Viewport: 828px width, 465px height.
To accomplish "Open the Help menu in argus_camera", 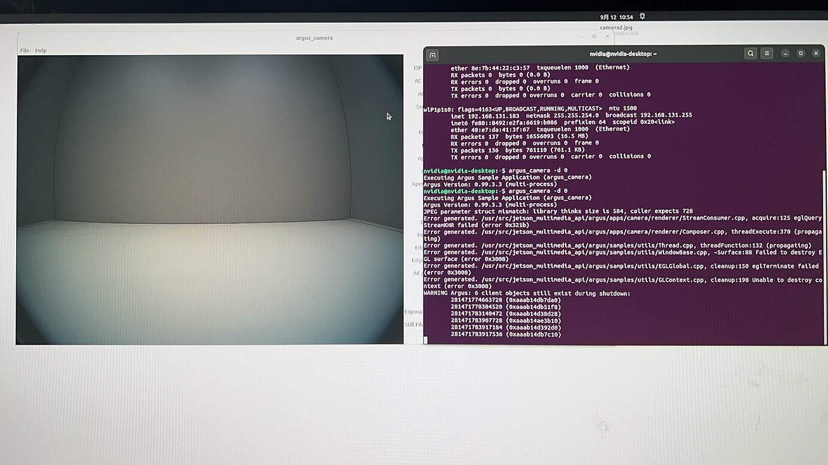I will click(x=40, y=50).
